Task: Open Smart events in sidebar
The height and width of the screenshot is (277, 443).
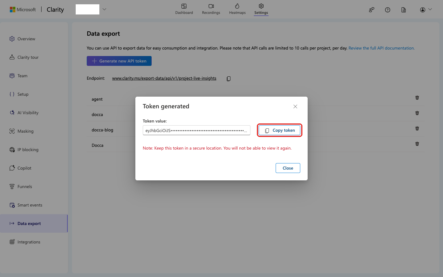Action: click(34, 205)
